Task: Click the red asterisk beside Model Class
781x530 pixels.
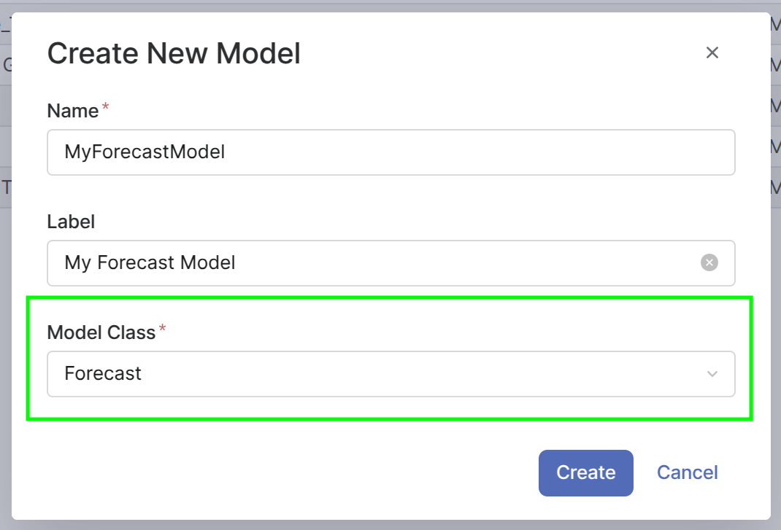Action: pos(163,330)
